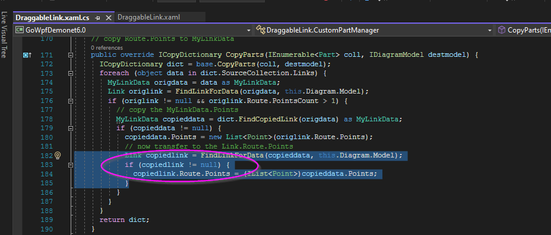Click the 'return dict;' statement
This screenshot has width=551, height=235.
click(x=125, y=220)
